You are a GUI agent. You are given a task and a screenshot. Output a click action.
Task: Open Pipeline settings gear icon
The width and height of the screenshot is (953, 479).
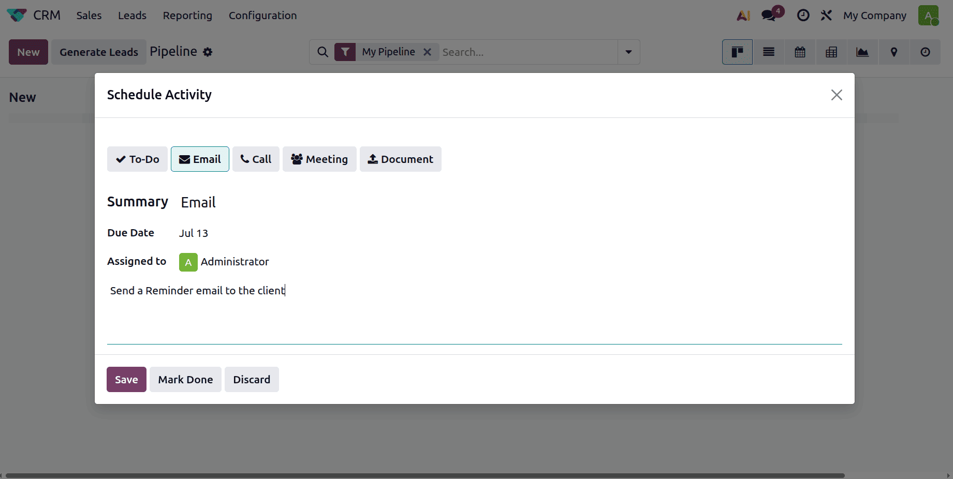[208, 52]
